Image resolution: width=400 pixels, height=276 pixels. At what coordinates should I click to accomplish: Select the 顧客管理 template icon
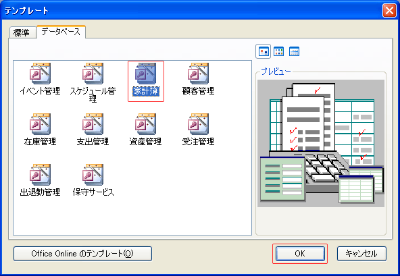[198, 74]
